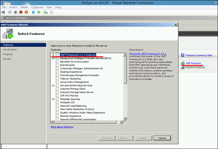Click the features list scroll down arrow
The height and width of the screenshot is (149, 218).
(125, 119)
